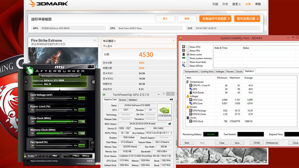Viewport: 299px width, 168px height.
Task: Select the Clocks tab in AIDA64
Action: [x=239, y=71]
